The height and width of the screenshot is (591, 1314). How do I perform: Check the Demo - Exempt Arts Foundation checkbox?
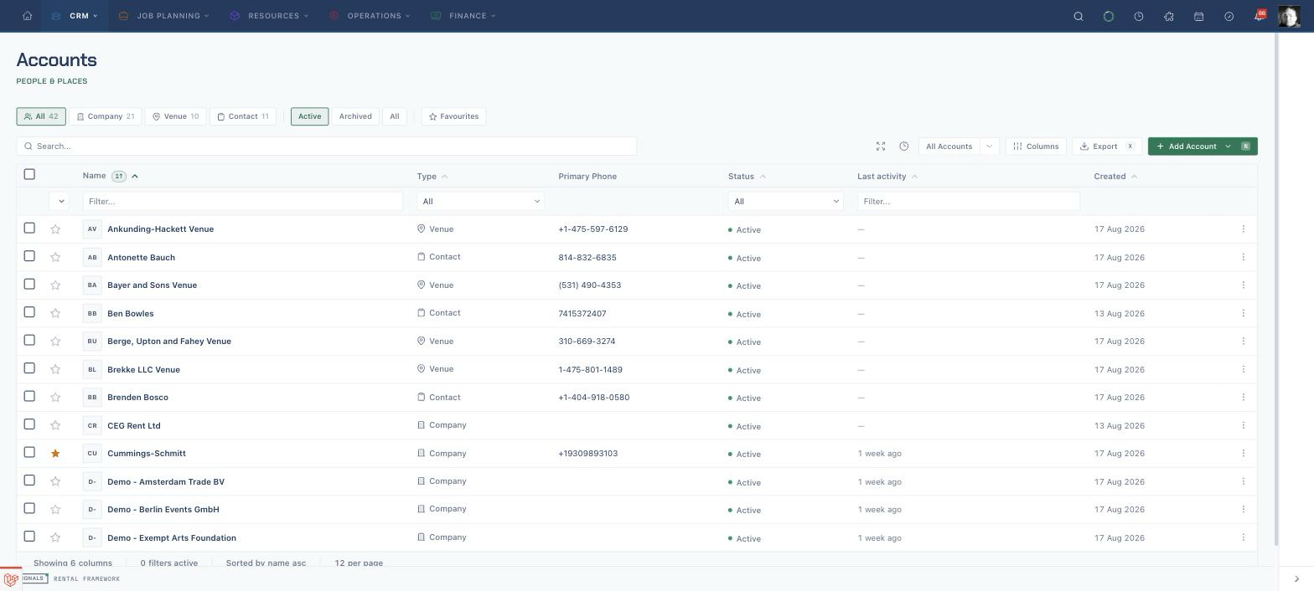point(29,536)
